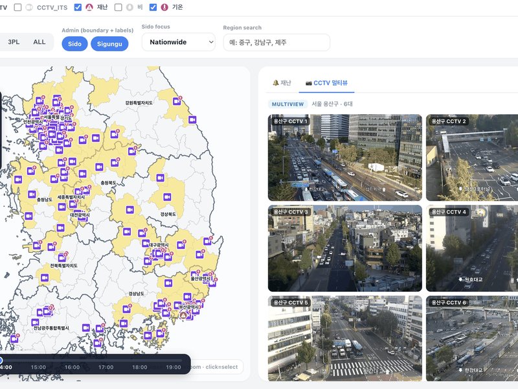Toggle the Sido boundary pill
Viewport: 518px width, 389px height.
click(x=74, y=43)
